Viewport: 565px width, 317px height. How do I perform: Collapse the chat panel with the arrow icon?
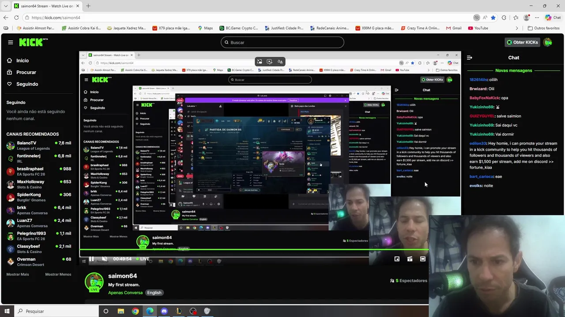(x=470, y=58)
